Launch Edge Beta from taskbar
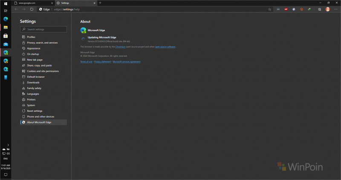Image resolution: width=341 pixels, height=180 pixels. tap(6, 69)
